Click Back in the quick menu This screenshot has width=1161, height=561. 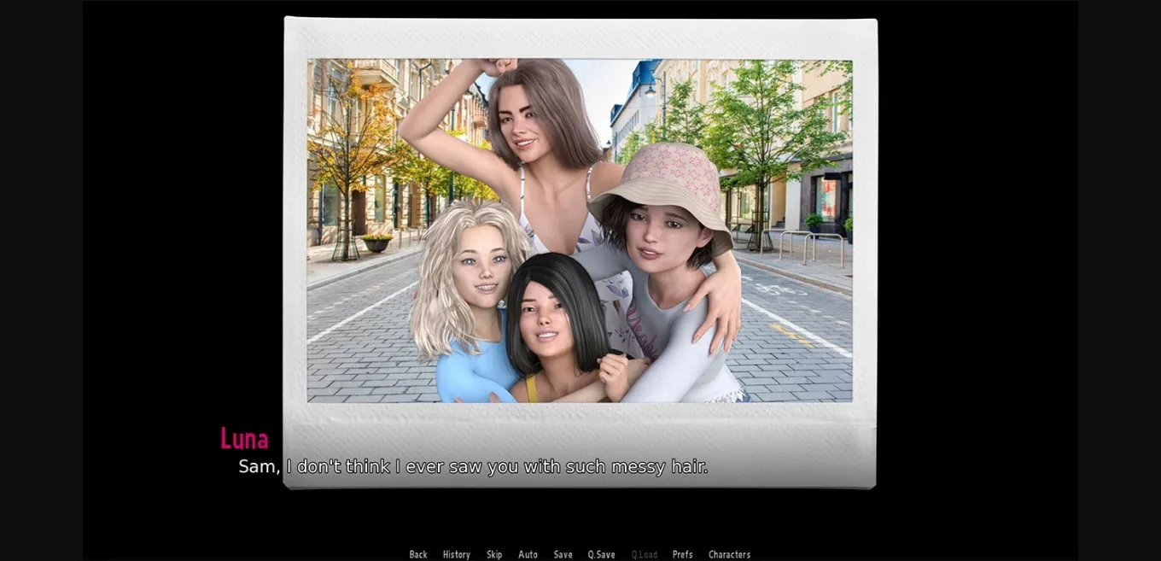(417, 554)
